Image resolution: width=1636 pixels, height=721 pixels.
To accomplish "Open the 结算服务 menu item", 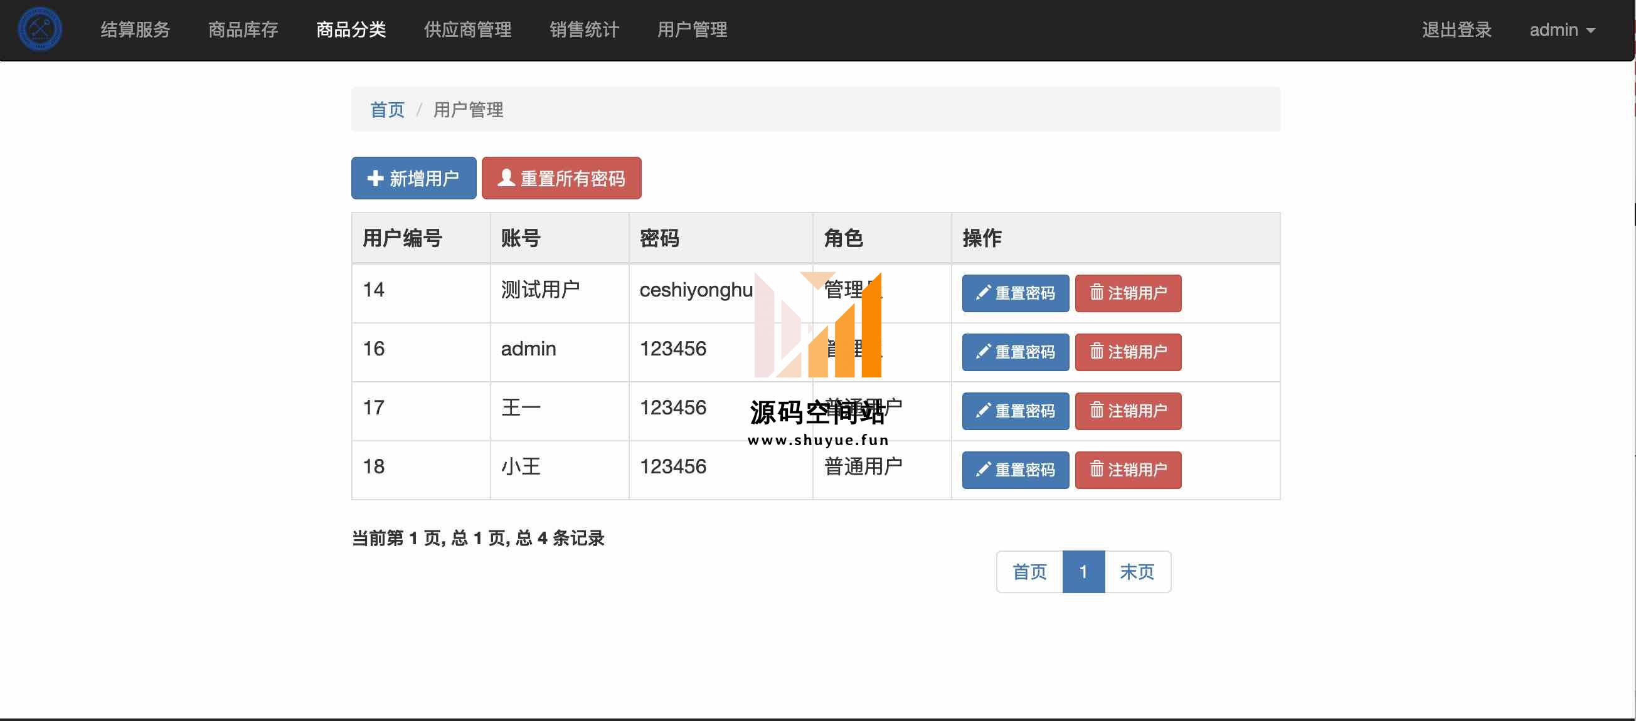I will [135, 30].
